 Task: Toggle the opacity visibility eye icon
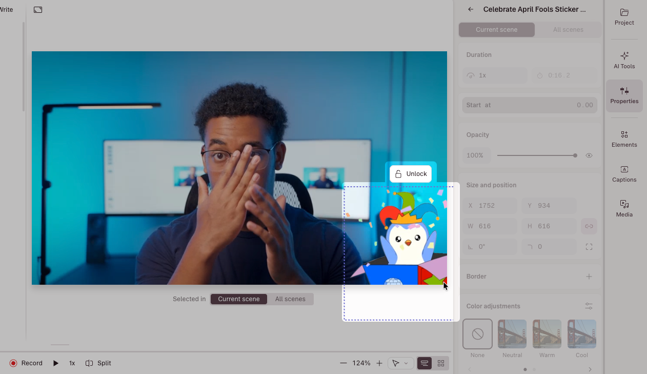click(589, 155)
